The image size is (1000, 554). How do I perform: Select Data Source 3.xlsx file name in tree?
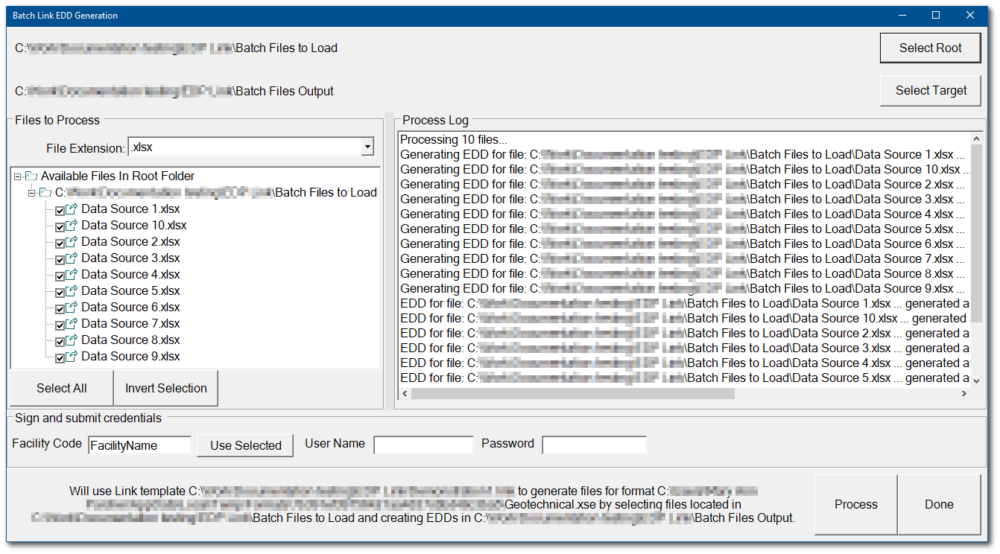pyautogui.click(x=130, y=258)
